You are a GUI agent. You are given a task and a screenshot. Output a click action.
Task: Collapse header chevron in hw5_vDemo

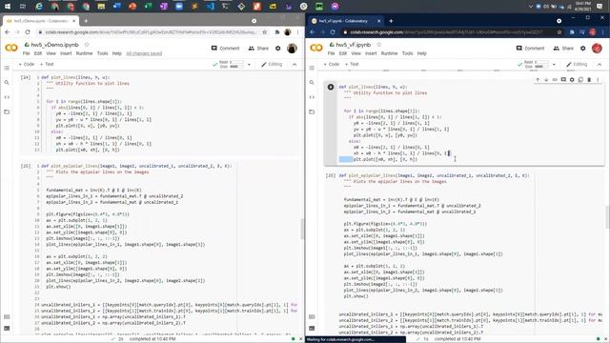click(295, 65)
